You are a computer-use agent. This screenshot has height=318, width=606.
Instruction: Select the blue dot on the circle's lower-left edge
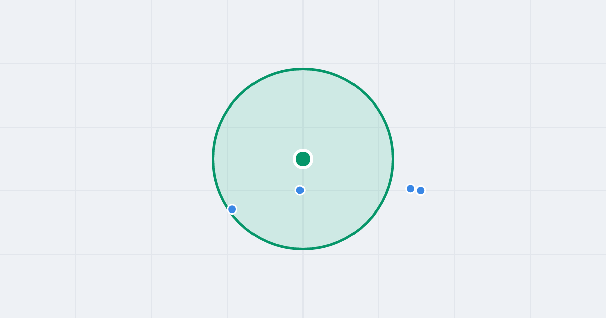click(x=232, y=209)
